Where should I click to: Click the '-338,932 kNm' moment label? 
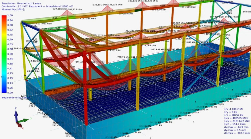click(x=115, y=5)
